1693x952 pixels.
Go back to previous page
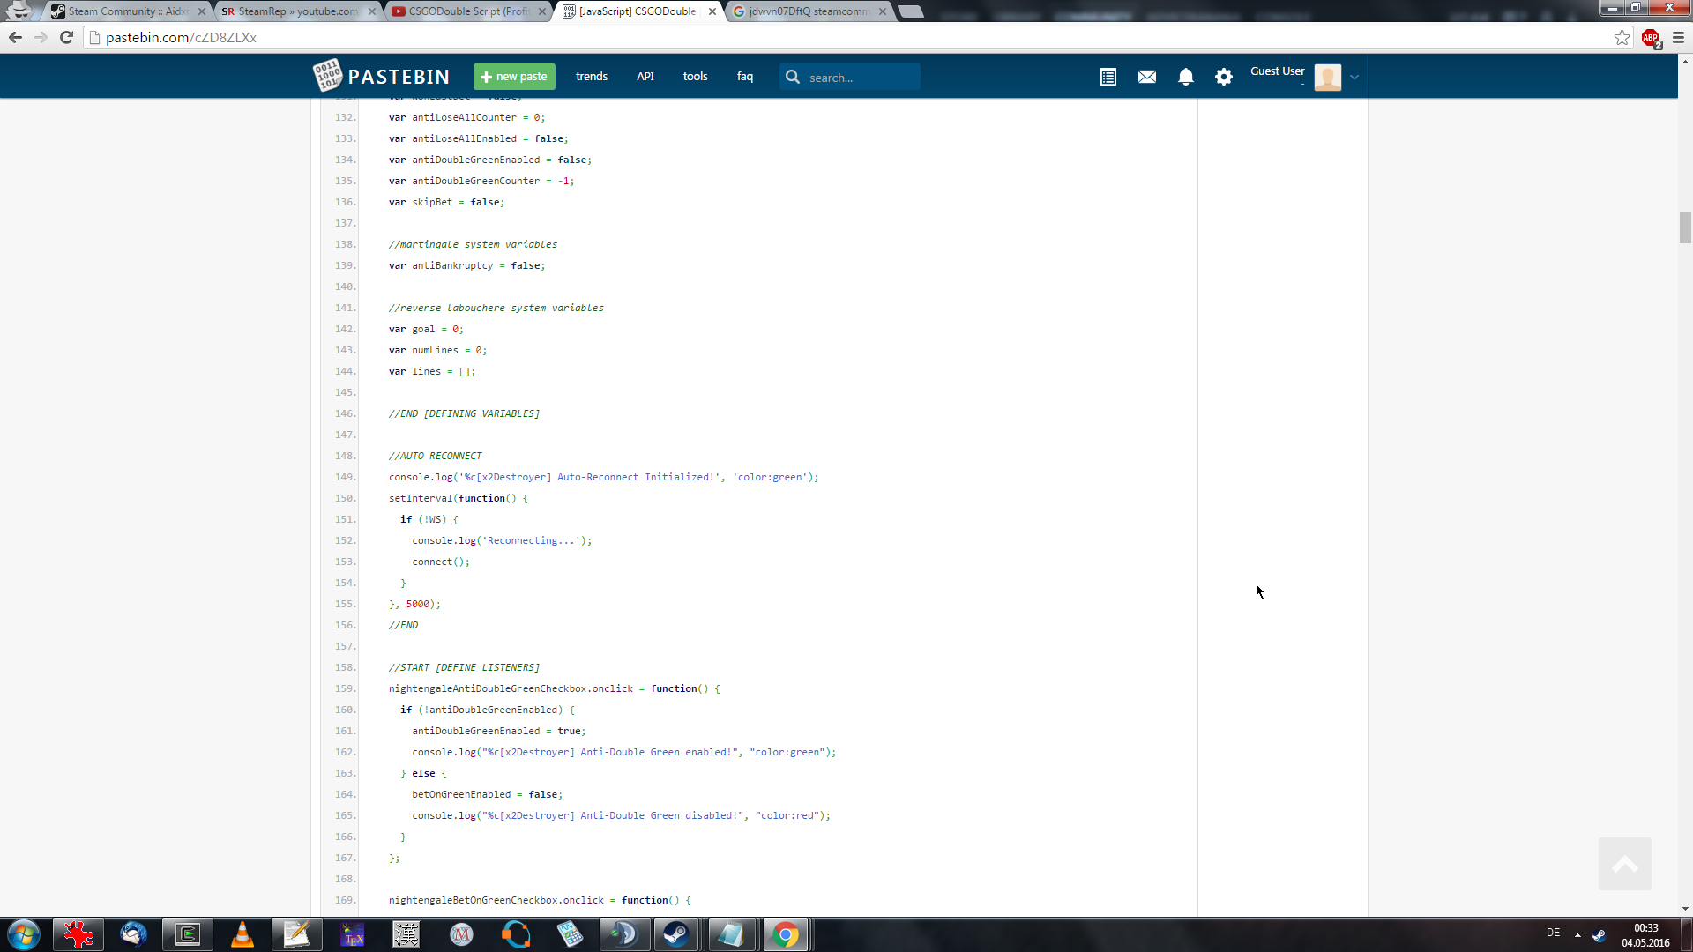click(x=15, y=37)
